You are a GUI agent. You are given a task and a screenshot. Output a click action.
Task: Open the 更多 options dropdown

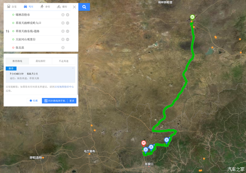72,101
